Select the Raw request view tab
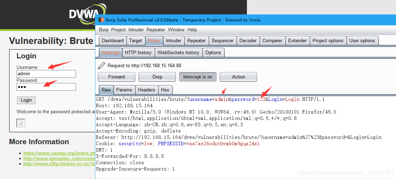Screen dimensions: 396x179 106,90
